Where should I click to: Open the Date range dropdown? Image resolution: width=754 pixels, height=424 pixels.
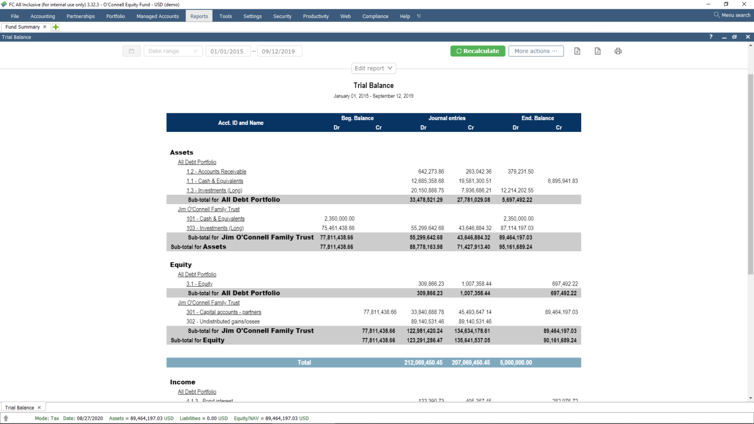(173, 51)
